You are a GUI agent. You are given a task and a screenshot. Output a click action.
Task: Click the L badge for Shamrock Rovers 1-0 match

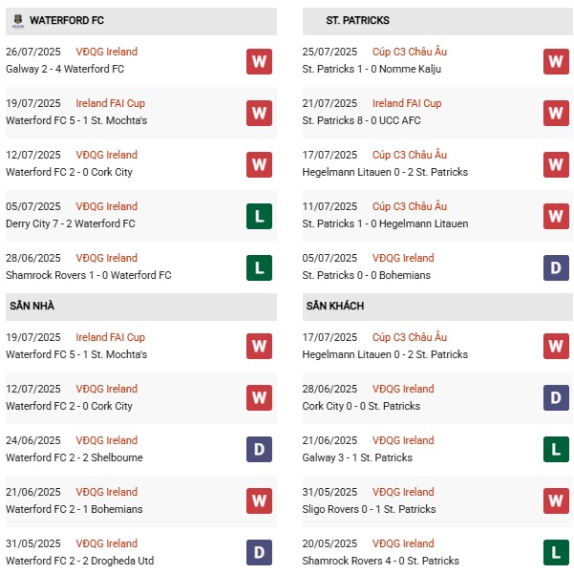click(x=259, y=268)
